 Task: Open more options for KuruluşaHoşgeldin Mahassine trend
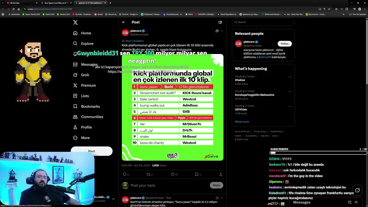coord(290,92)
